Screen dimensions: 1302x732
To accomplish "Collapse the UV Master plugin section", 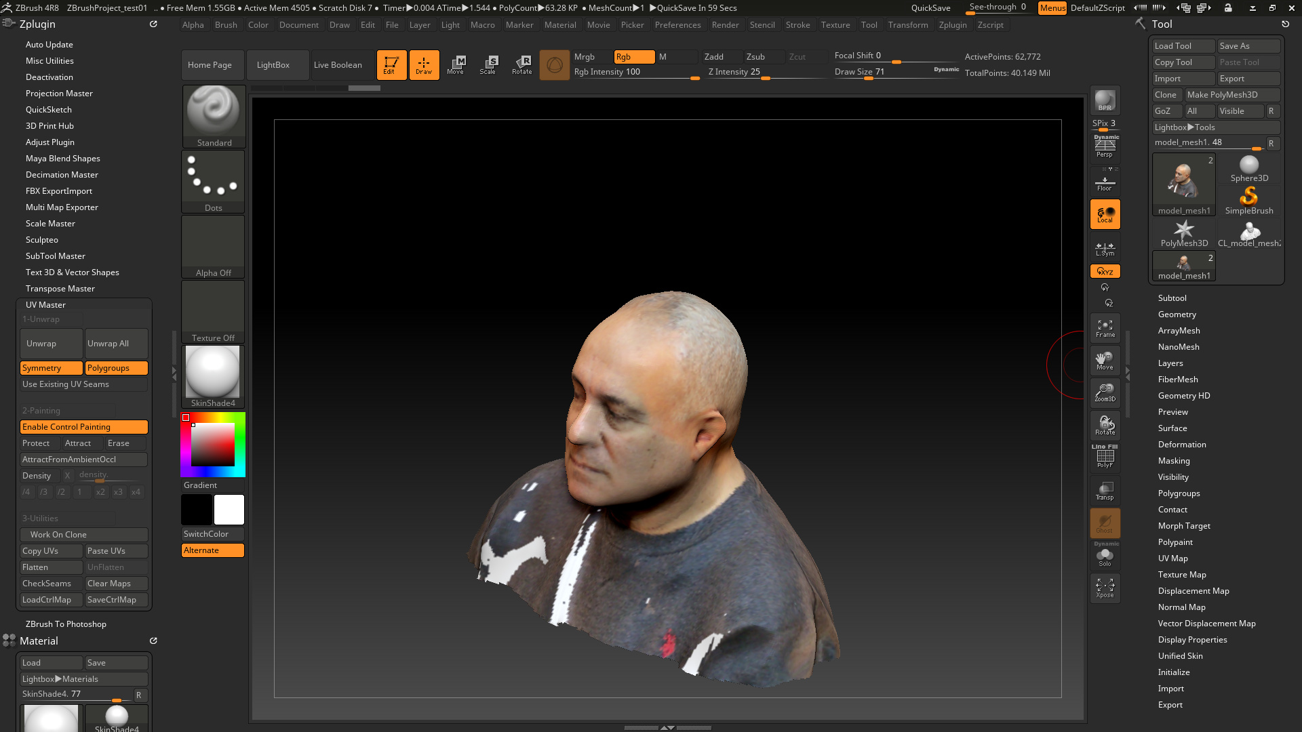I will (x=45, y=305).
